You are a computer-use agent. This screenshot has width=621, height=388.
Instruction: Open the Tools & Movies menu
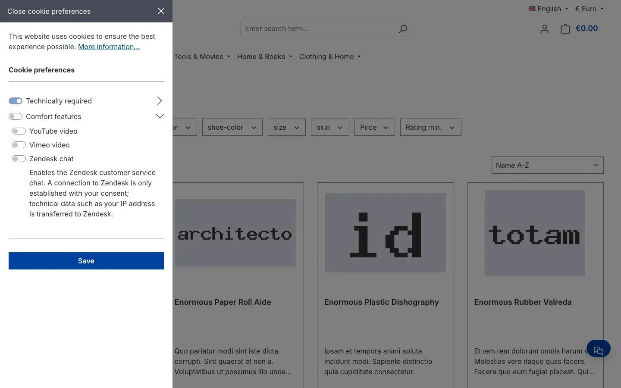pyautogui.click(x=202, y=56)
